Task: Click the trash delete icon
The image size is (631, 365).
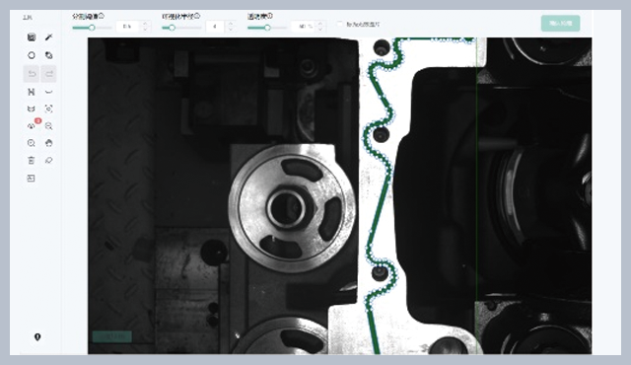Action: 32,161
